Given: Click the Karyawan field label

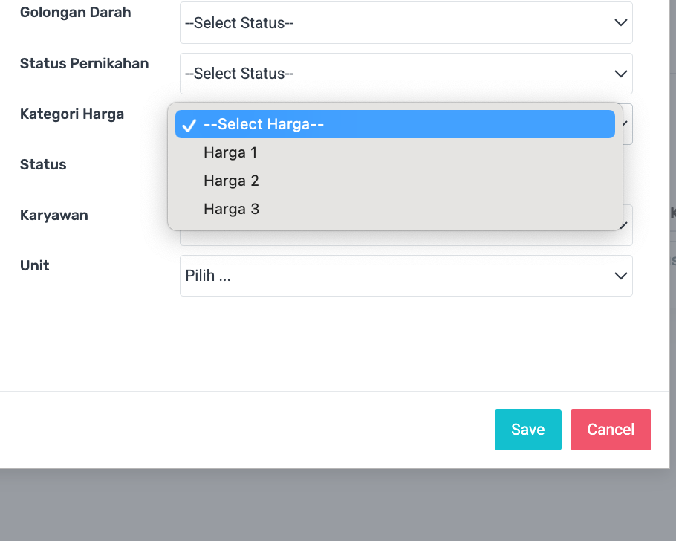Looking at the screenshot, I should pos(54,216).
